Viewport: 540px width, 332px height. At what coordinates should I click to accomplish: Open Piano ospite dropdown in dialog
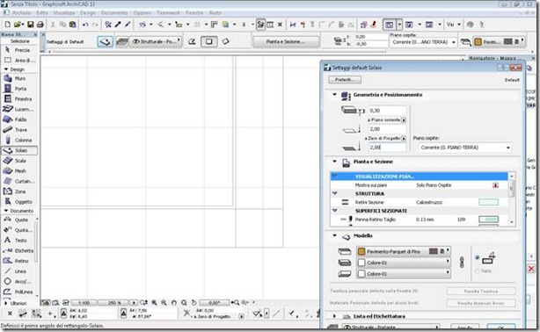point(465,148)
